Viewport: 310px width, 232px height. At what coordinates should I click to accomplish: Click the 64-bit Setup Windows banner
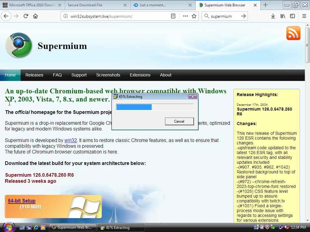(x=53, y=207)
